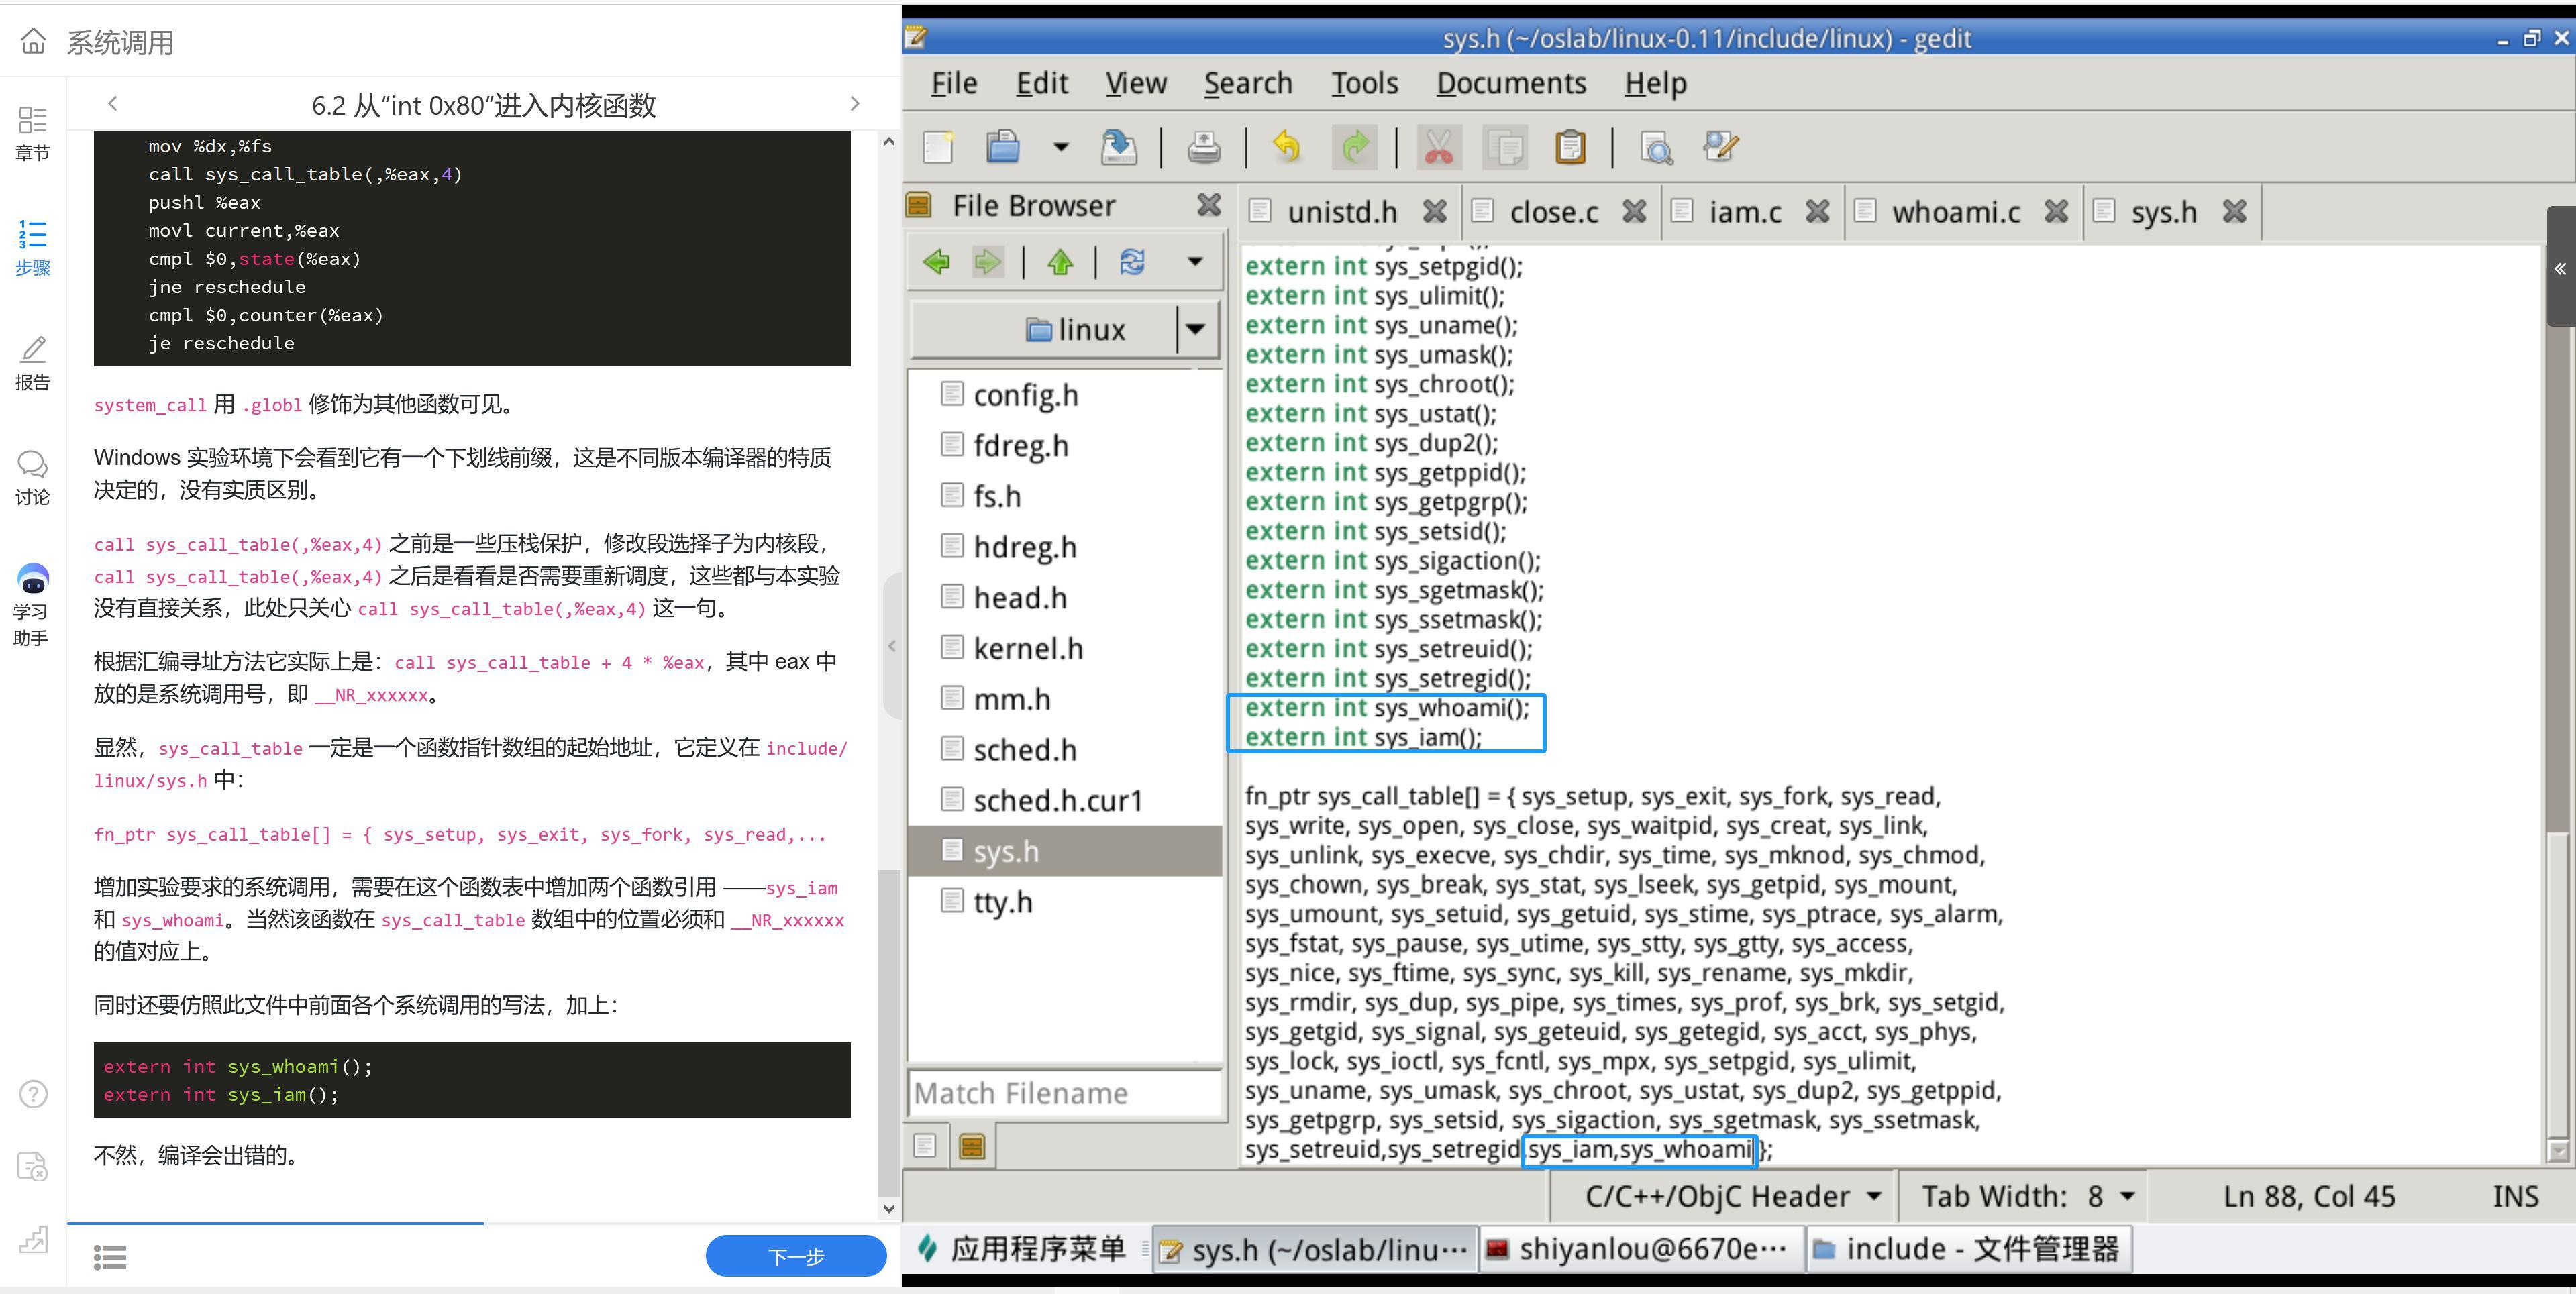2576x1294 pixels.
Task: Click the help question mark sidebar icon
Action: (33, 1094)
